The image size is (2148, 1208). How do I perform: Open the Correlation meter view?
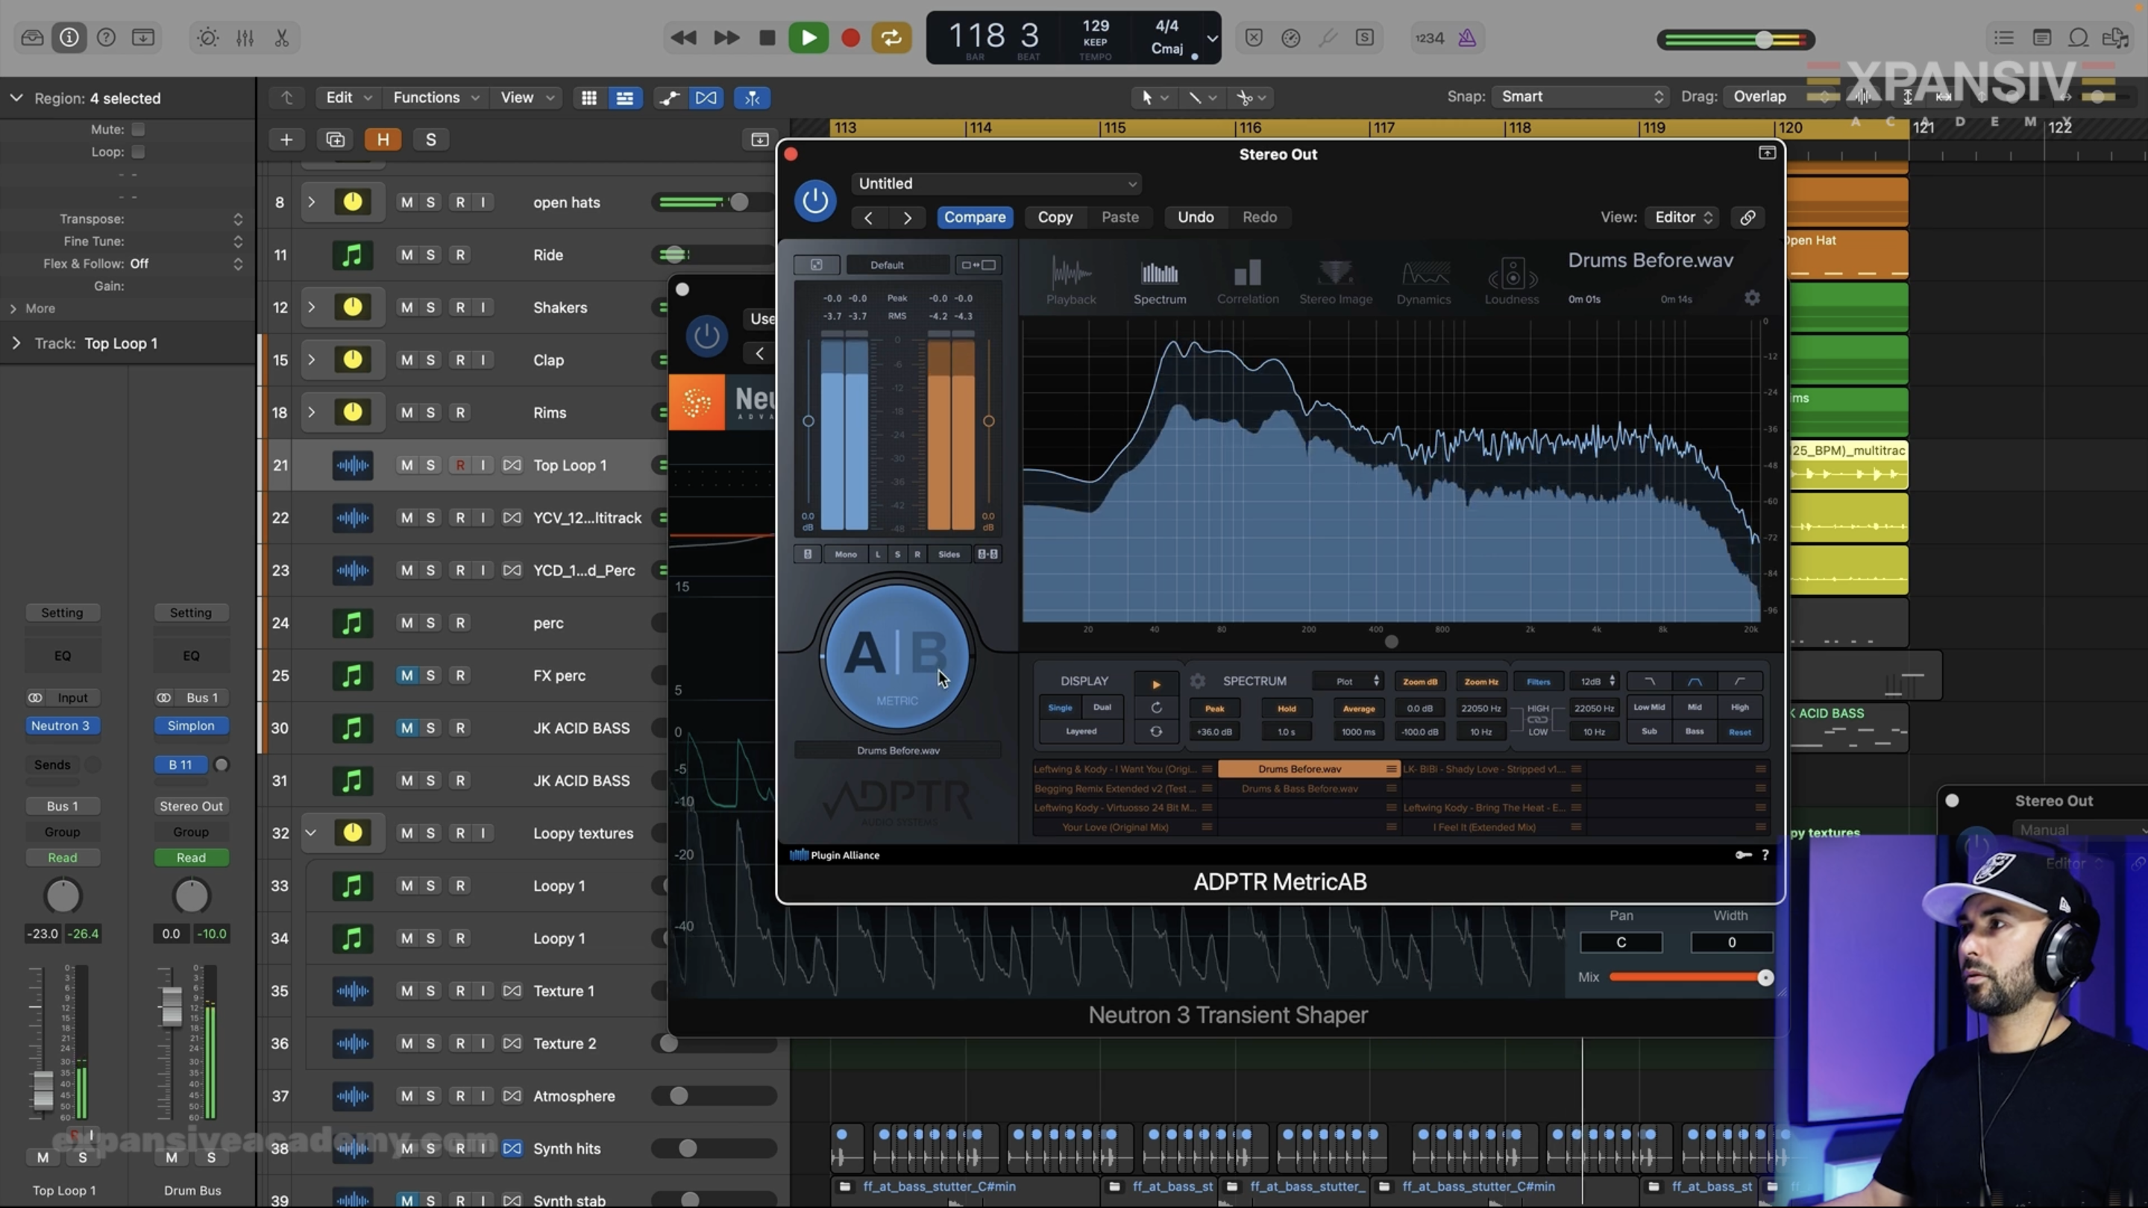(x=1248, y=282)
